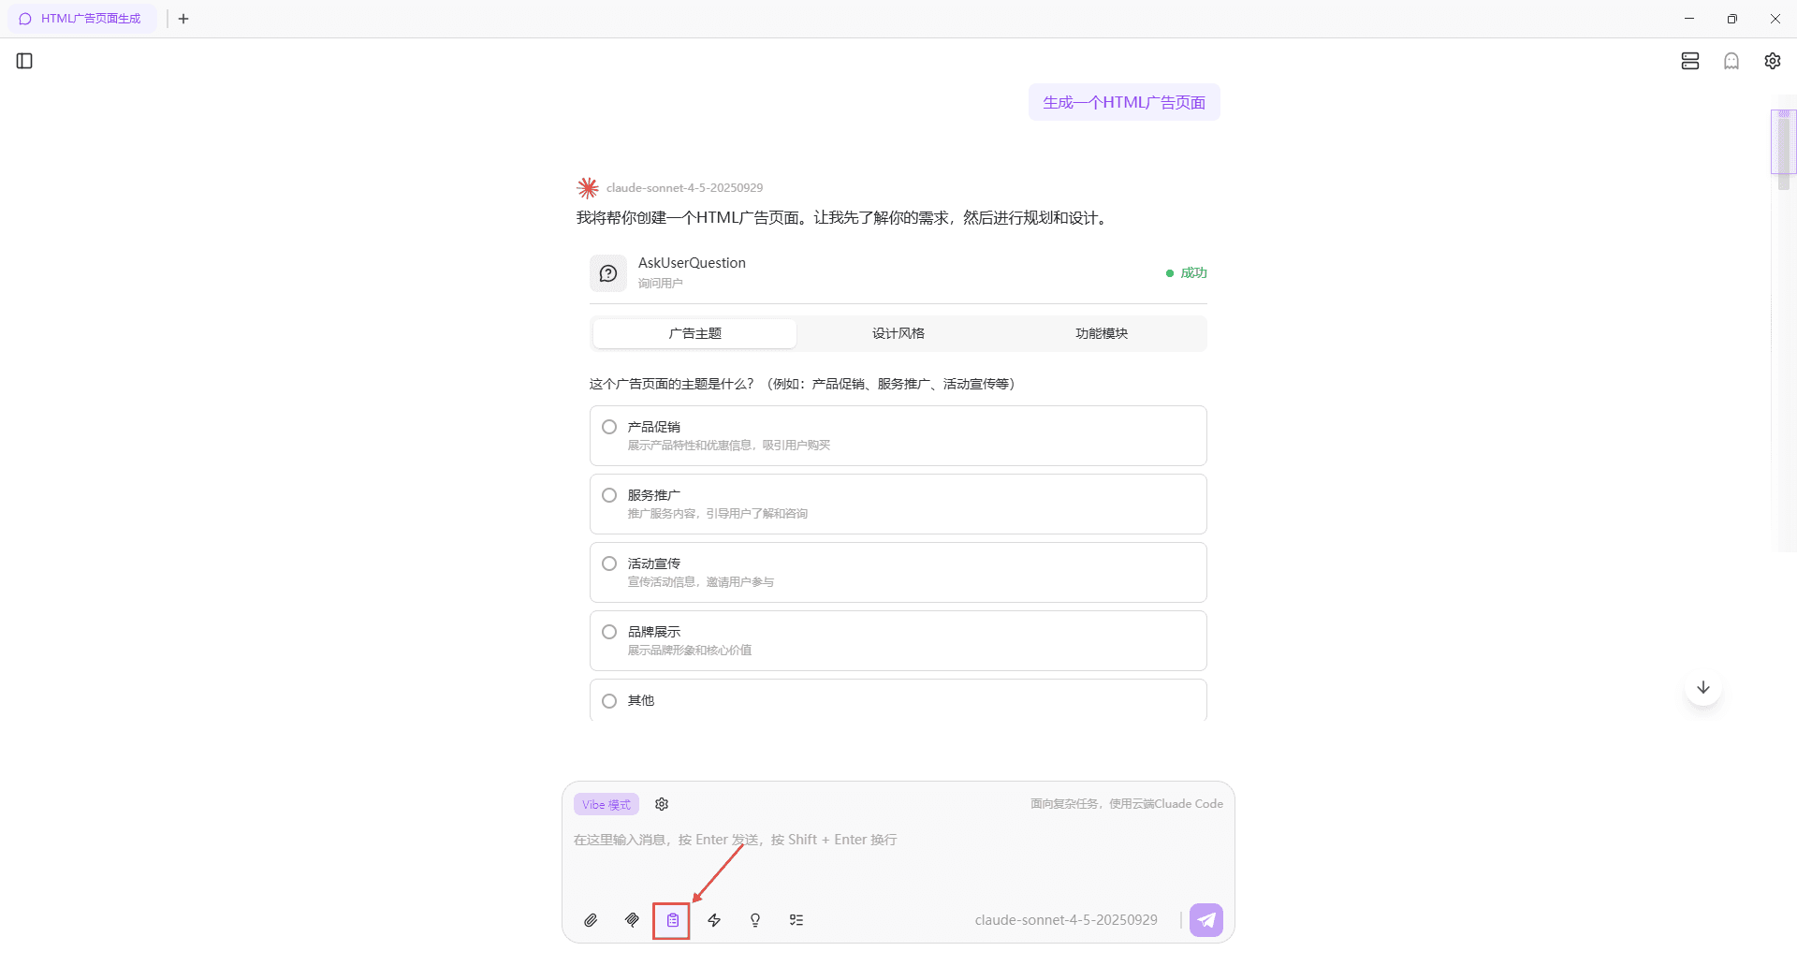Click the checklist icon in input toolbar
The width and height of the screenshot is (1797, 966).
796,920
